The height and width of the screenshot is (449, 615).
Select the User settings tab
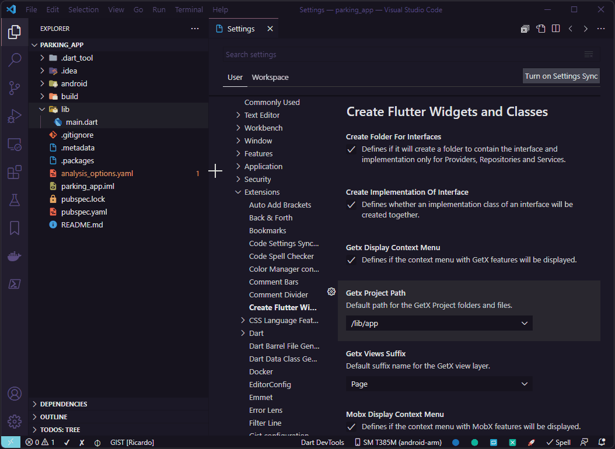point(235,77)
